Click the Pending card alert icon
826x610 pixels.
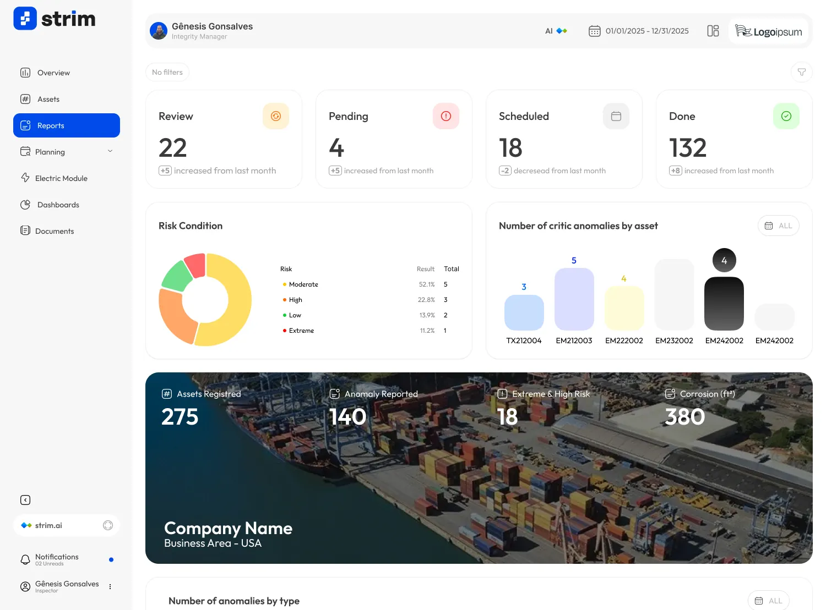pyautogui.click(x=446, y=116)
